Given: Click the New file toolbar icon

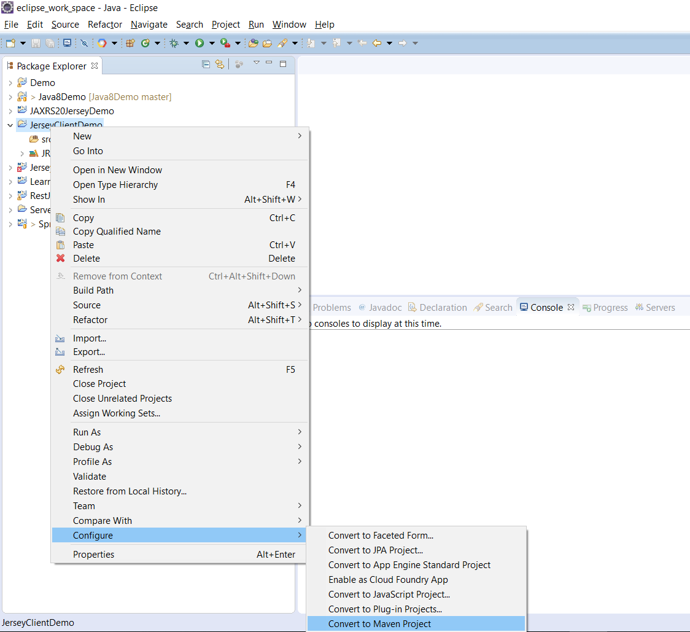Looking at the screenshot, I should click(10, 43).
